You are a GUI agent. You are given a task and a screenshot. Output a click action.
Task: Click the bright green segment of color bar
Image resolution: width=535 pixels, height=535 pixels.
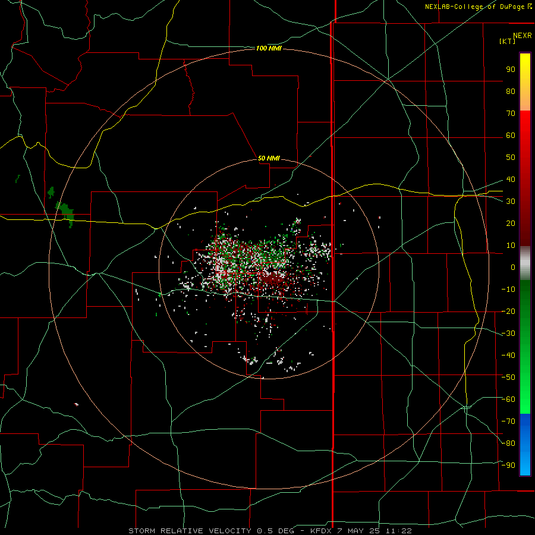525,389
